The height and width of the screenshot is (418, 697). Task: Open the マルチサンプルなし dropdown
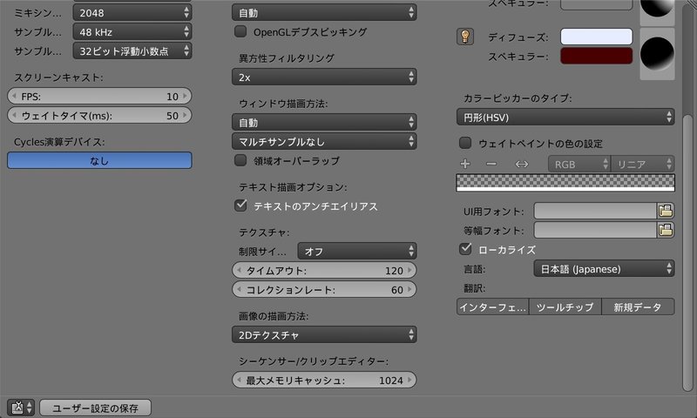click(324, 142)
